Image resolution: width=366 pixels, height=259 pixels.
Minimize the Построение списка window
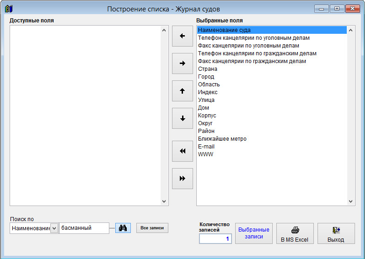point(322,9)
